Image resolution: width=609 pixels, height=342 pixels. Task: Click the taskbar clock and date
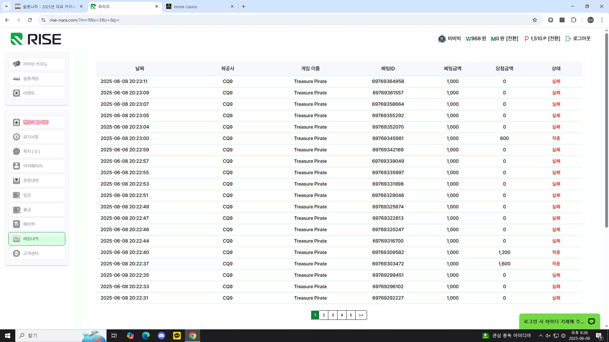click(x=580, y=336)
